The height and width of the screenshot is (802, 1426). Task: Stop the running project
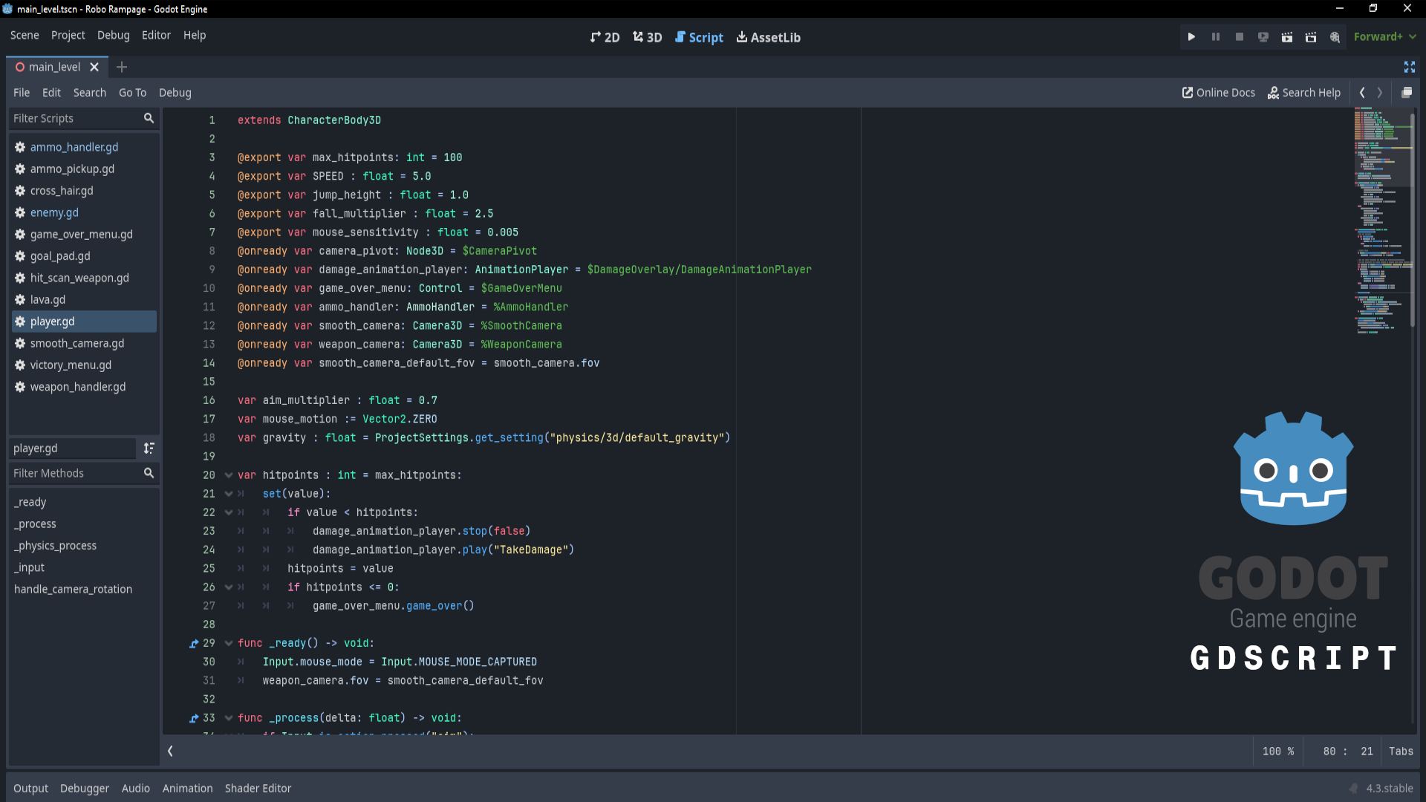(x=1240, y=37)
